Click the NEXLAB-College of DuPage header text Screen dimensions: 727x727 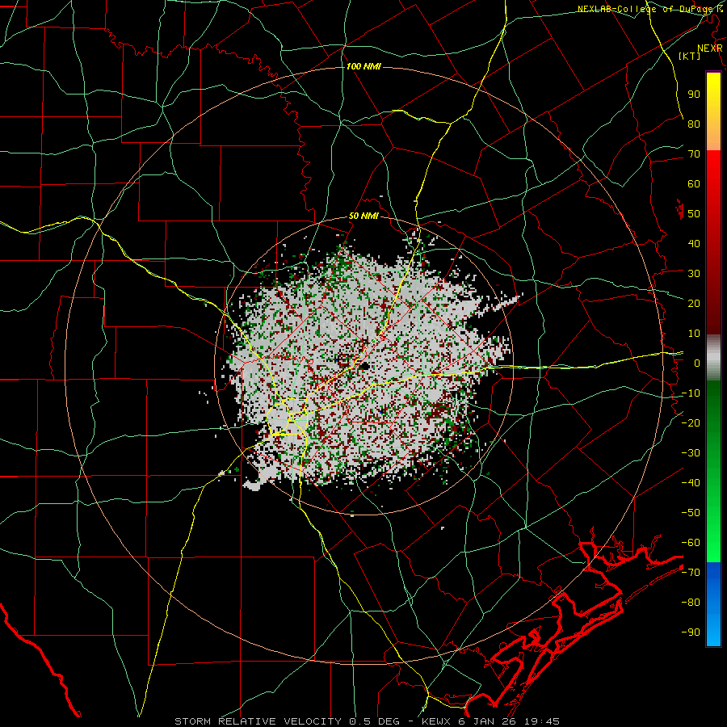646,9
